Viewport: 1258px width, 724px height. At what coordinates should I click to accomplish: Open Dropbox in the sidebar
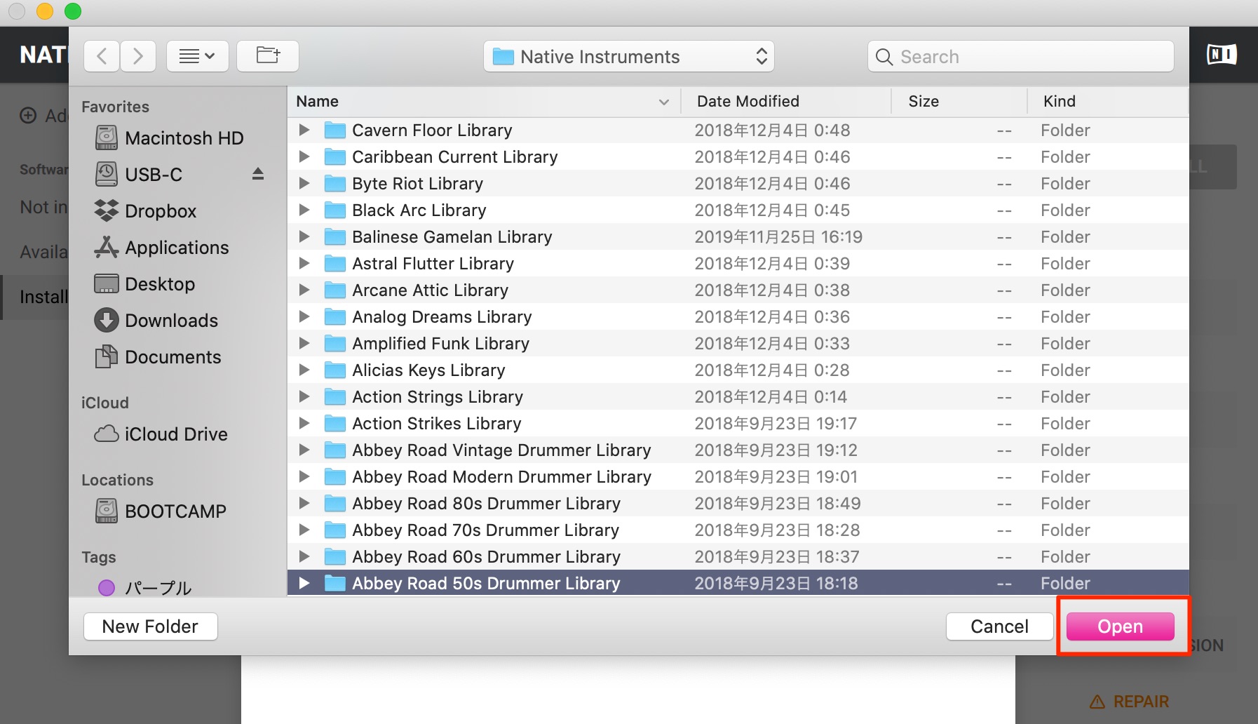click(x=146, y=211)
